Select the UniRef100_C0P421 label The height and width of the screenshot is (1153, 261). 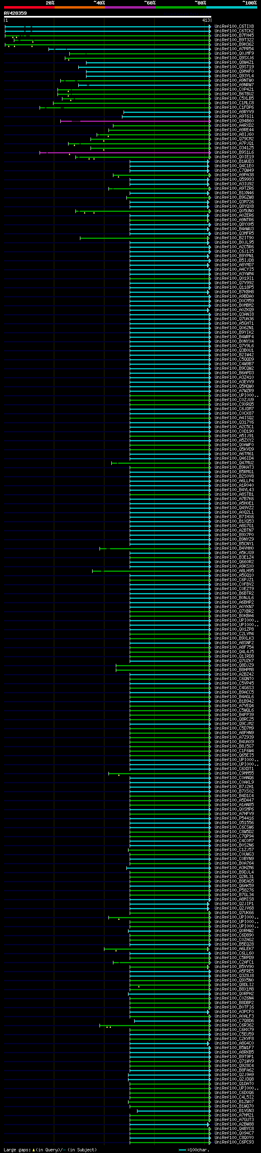pyautogui.click(x=234, y=90)
